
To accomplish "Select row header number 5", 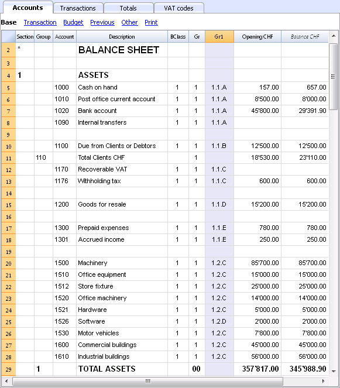I will [x=9, y=88].
